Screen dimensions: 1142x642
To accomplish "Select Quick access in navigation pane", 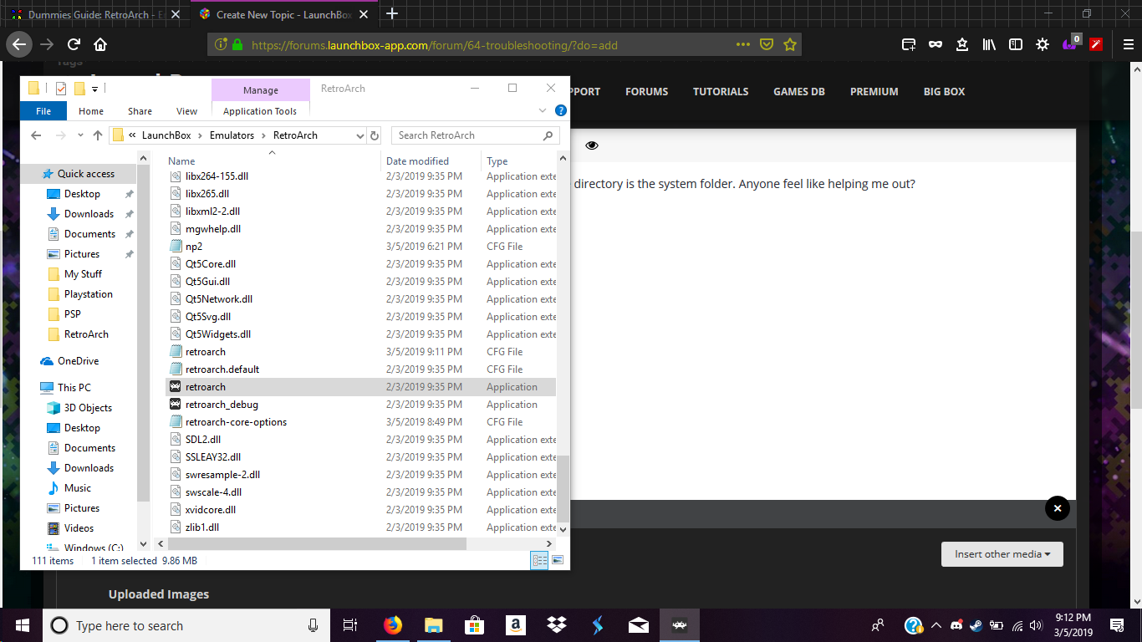I will click(x=86, y=174).
